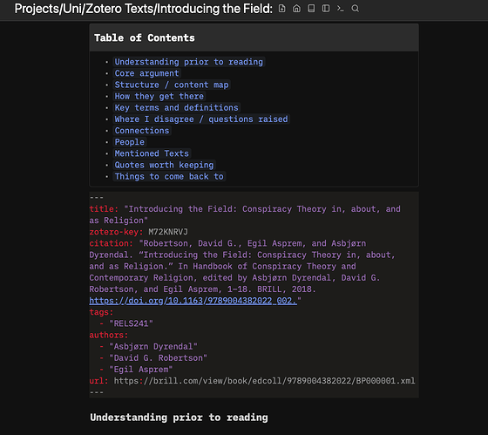The width and height of the screenshot is (488, 435).
Task: Go to the home page icon
Action: coord(296,9)
